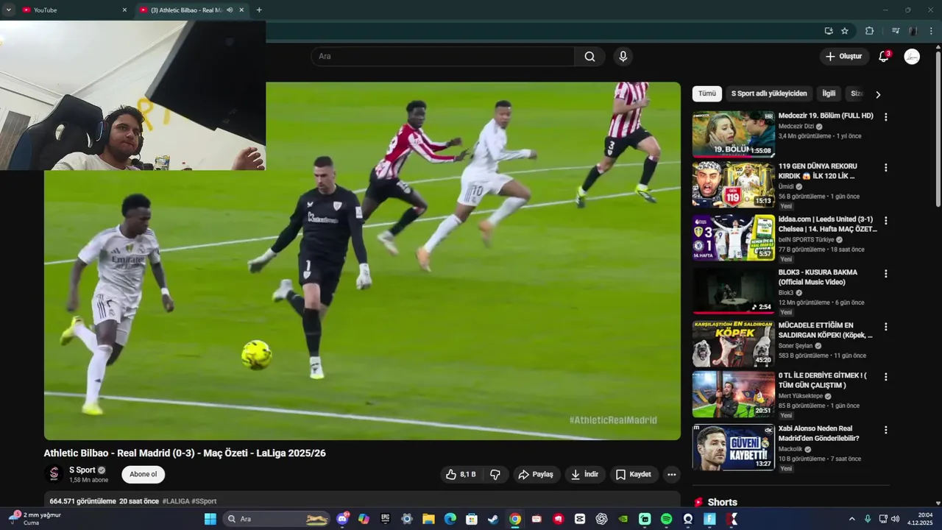Click the #LALIGA hashtag link
The image size is (942, 530).
176,501
